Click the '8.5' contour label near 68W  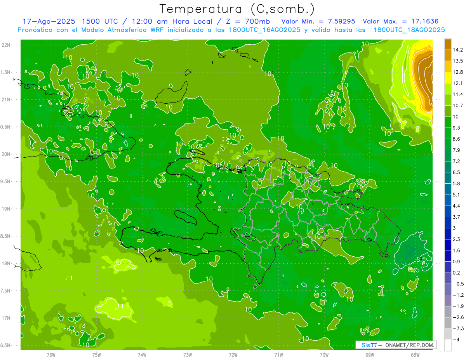point(421,259)
